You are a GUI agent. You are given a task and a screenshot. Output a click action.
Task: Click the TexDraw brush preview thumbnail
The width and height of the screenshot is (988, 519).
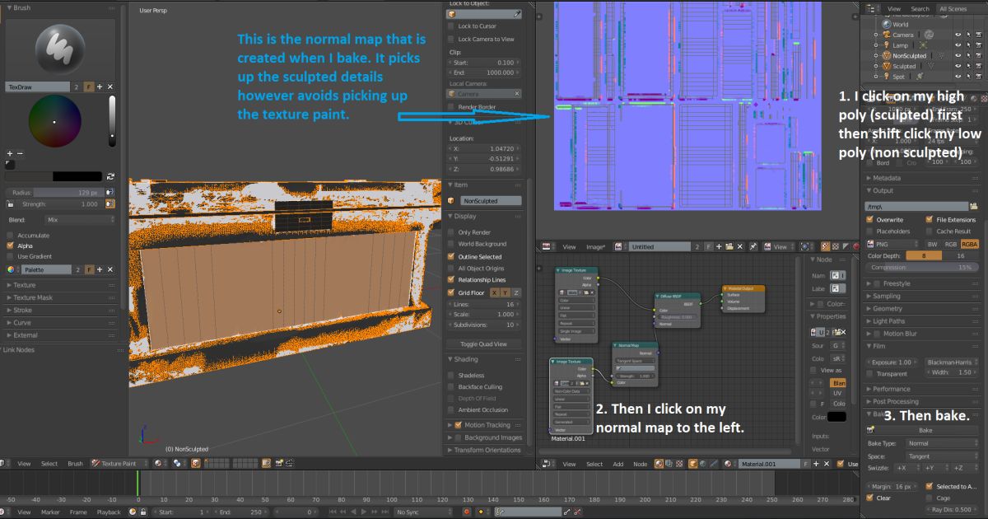click(x=60, y=48)
